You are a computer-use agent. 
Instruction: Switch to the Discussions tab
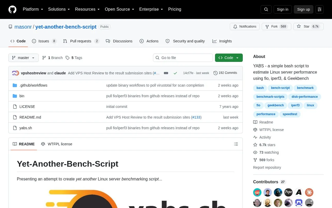(119, 41)
